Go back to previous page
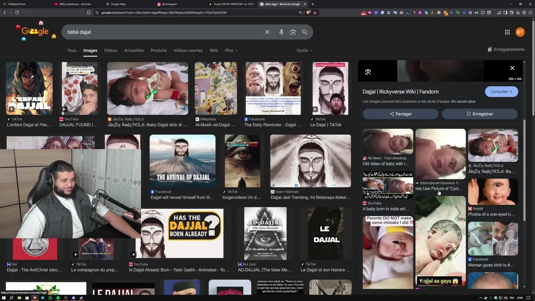Viewport: 535px width, 301px height. pos(5,13)
